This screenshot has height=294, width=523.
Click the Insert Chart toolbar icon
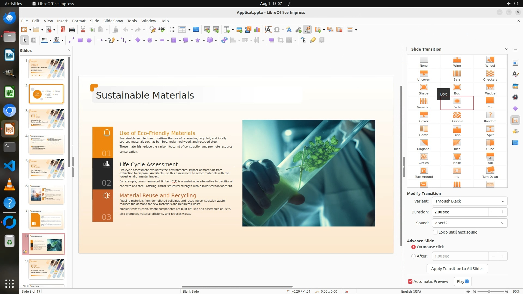pos(257,30)
